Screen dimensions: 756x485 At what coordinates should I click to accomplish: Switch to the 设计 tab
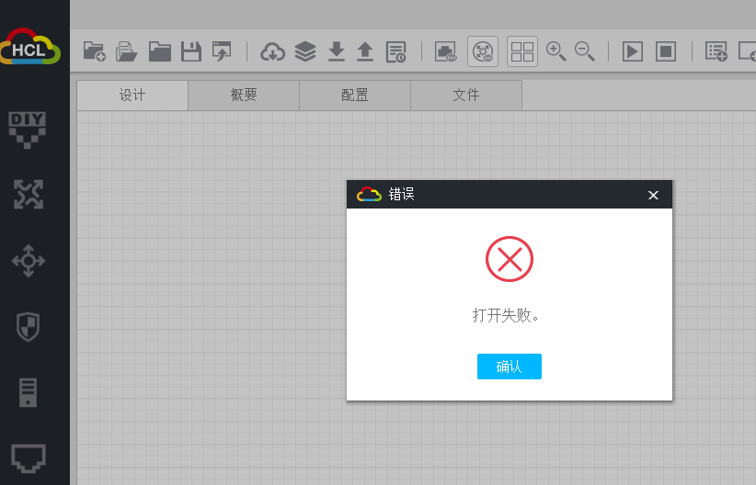pos(132,95)
